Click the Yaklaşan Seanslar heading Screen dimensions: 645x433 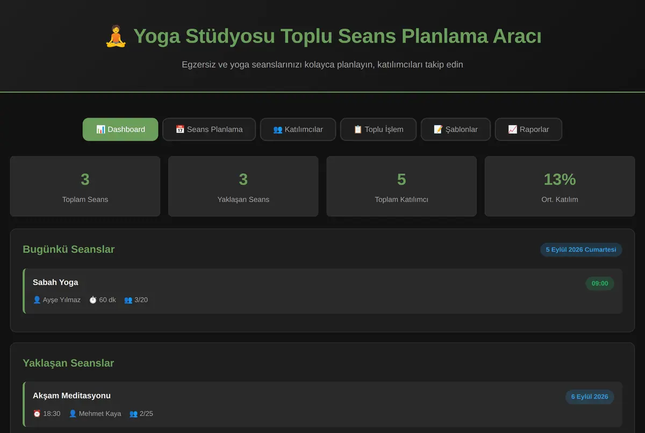[x=68, y=363]
